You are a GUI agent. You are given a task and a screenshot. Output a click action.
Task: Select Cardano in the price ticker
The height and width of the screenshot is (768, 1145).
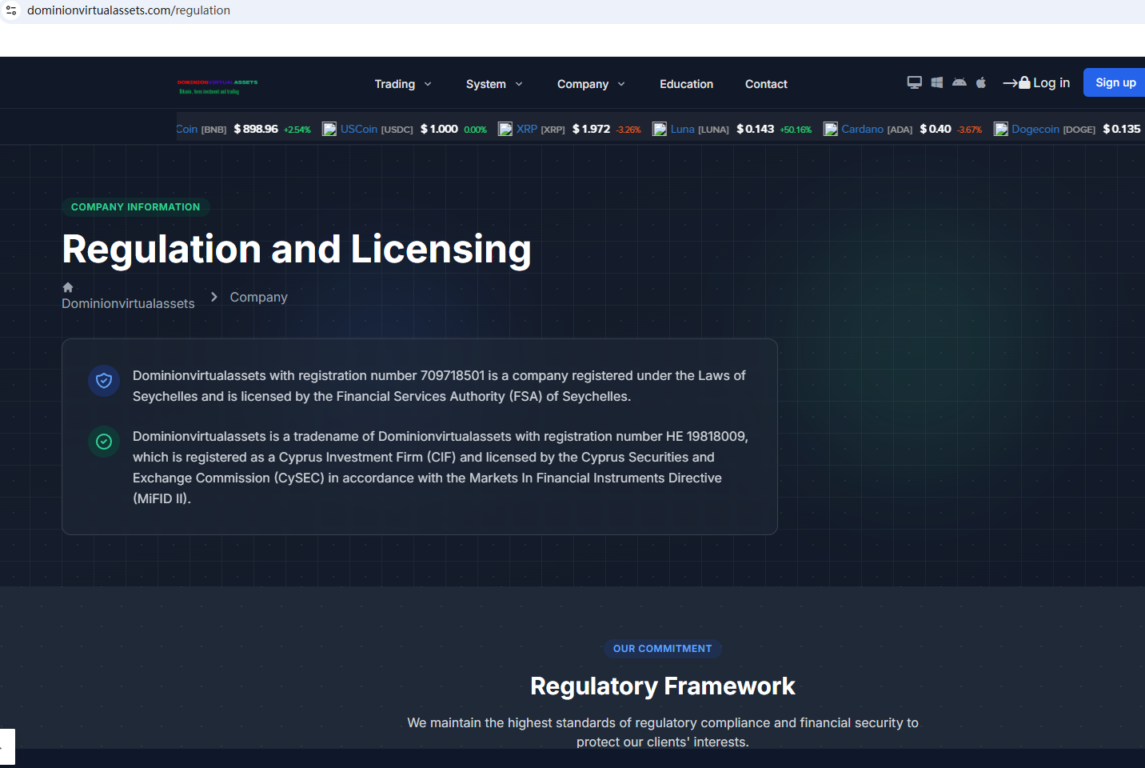862,129
